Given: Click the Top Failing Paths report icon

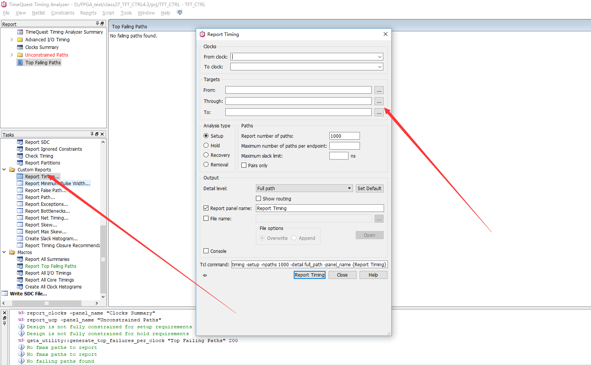Looking at the screenshot, I should (x=20, y=62).
